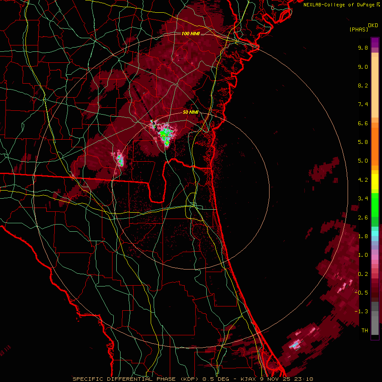Click the -1.3 value on color scale

pos(361,312)
